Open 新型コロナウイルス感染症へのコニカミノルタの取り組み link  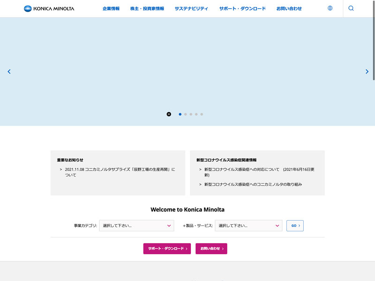(x=253, y=185)
